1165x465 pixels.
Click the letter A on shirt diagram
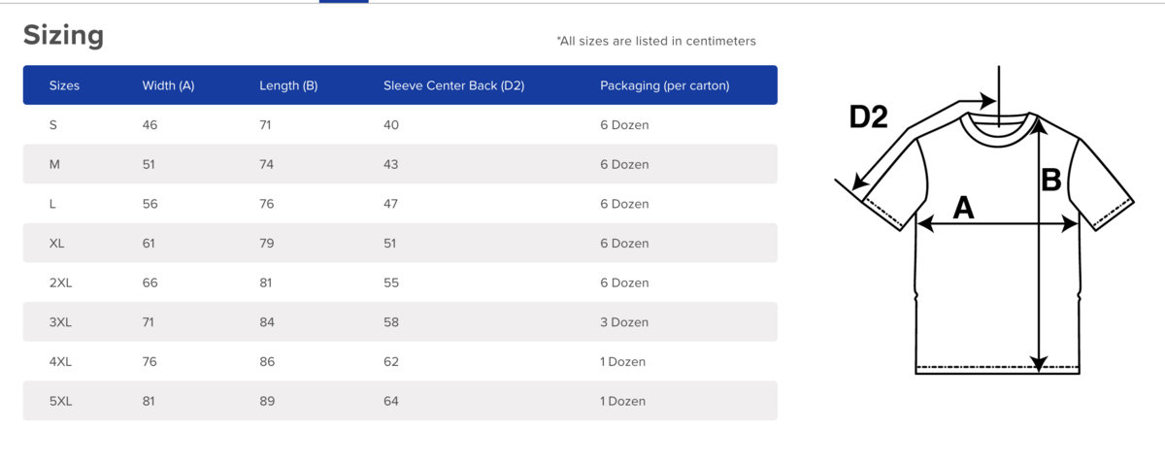point(963,207)
